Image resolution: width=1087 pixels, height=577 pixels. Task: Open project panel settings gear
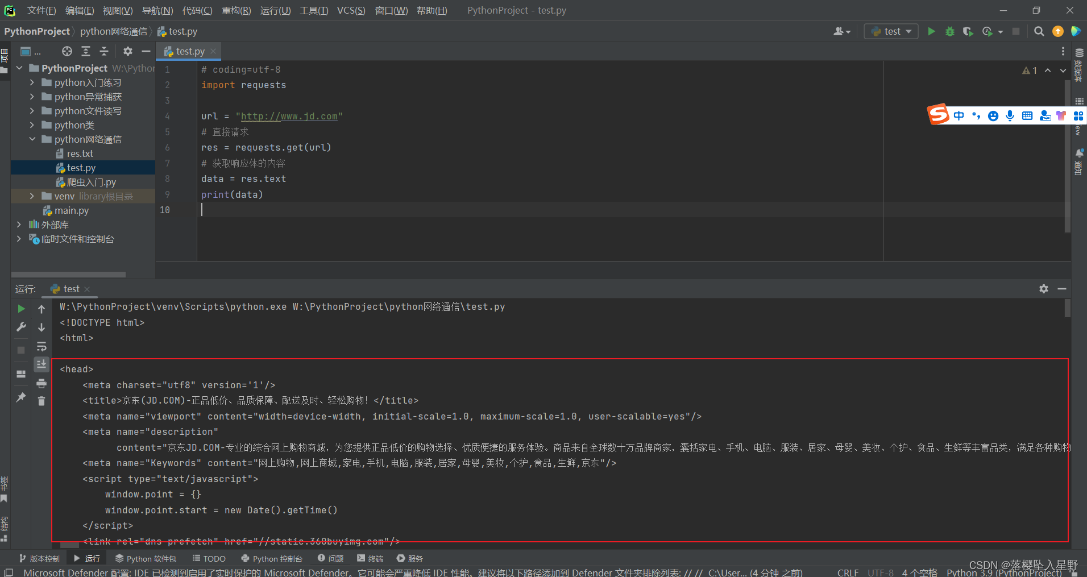(x=128, y=51)
